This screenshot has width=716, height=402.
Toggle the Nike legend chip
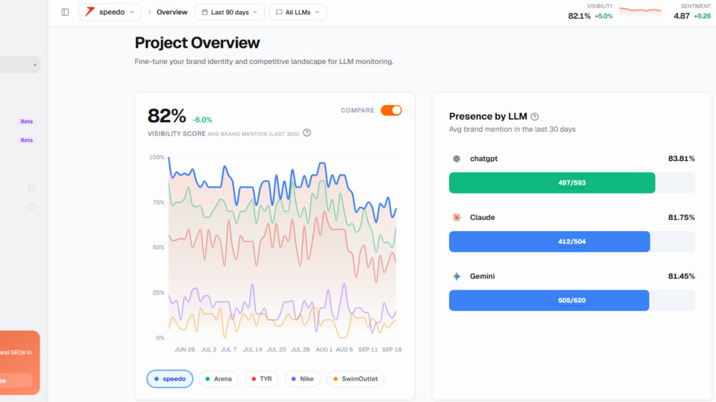pyautogui.click(x=302, y=379)
